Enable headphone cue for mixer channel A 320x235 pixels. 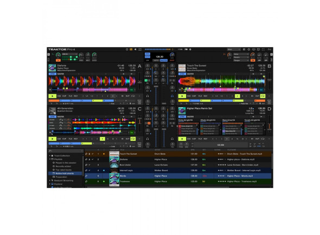148,96
